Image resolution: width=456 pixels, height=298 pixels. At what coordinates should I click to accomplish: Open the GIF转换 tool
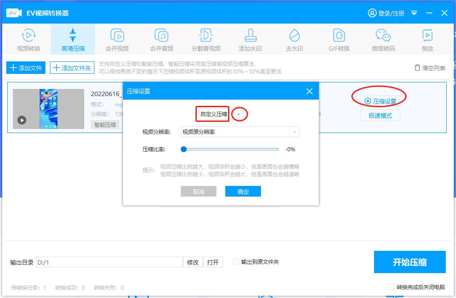coord(338,39)
